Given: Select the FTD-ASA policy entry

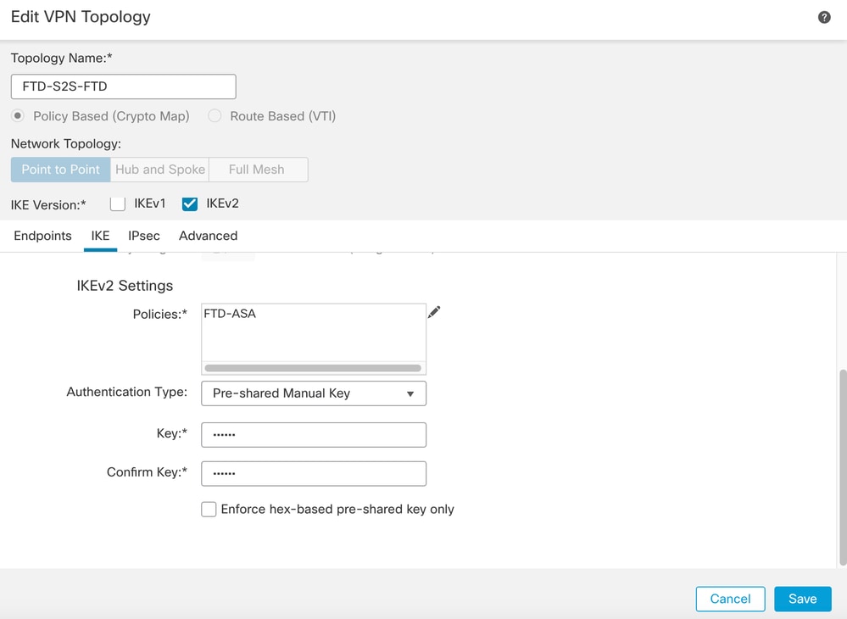Looking at the screenshot, I should click(x=230, y=314).
